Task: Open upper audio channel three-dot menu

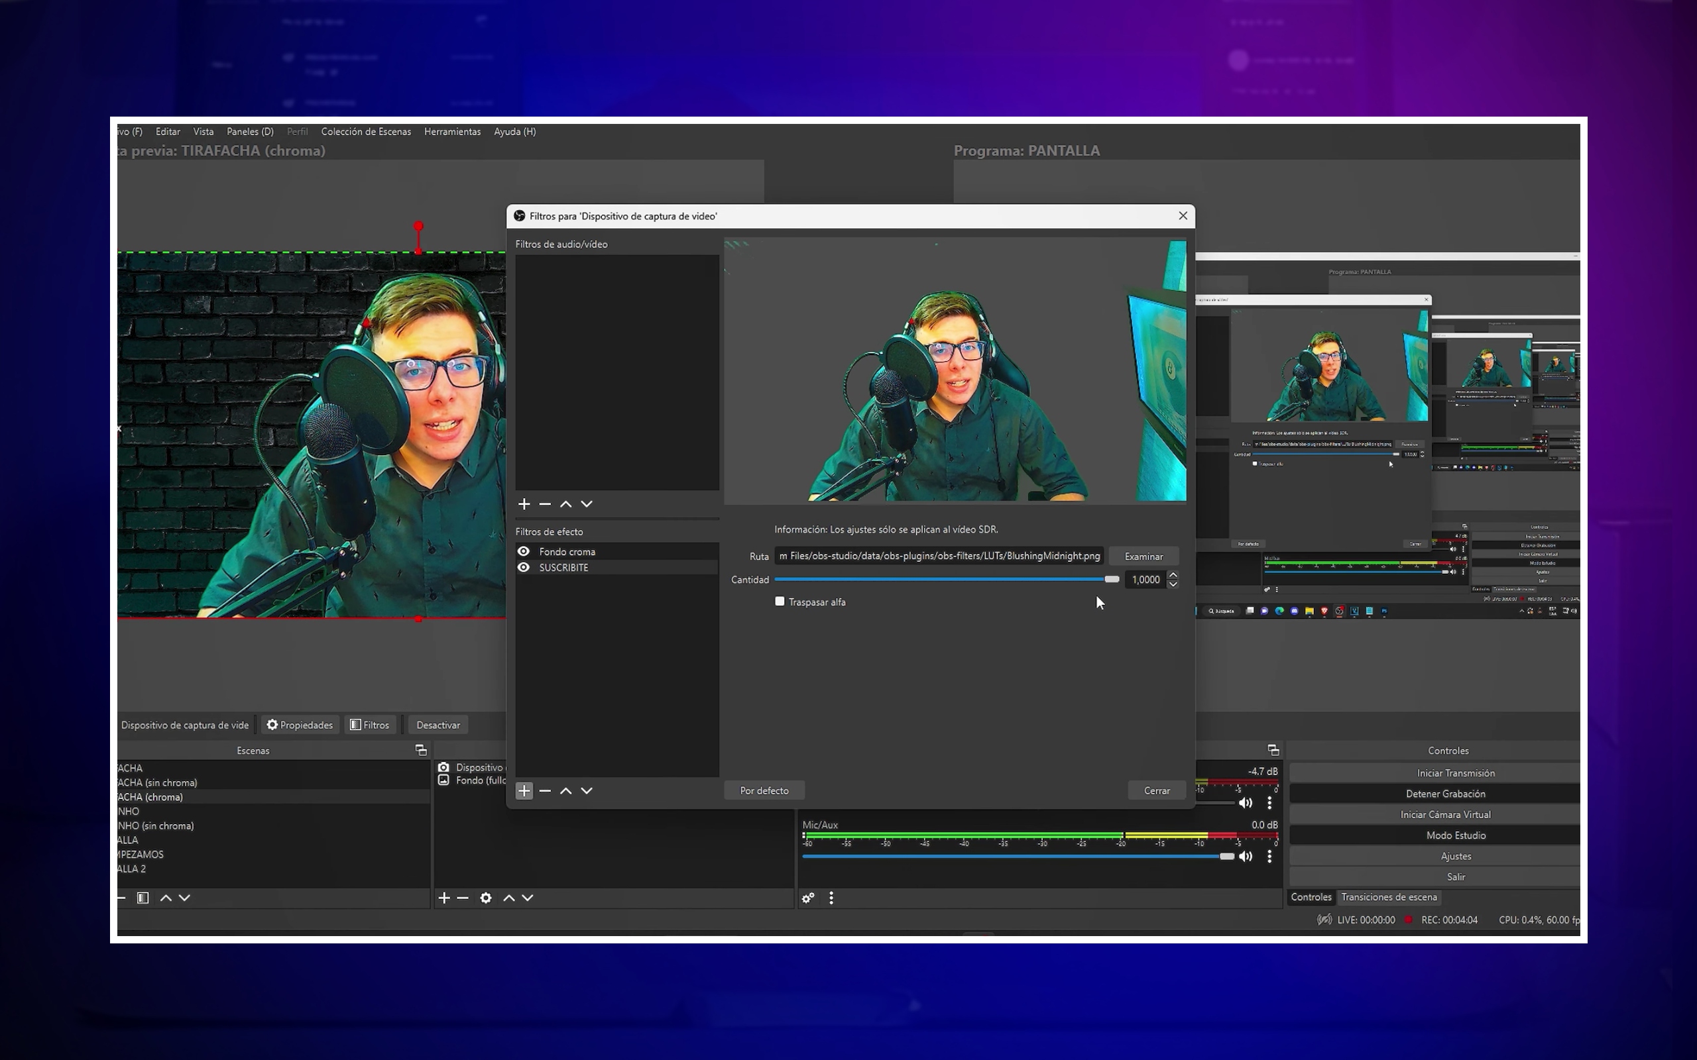Action: click(1269, 803)
